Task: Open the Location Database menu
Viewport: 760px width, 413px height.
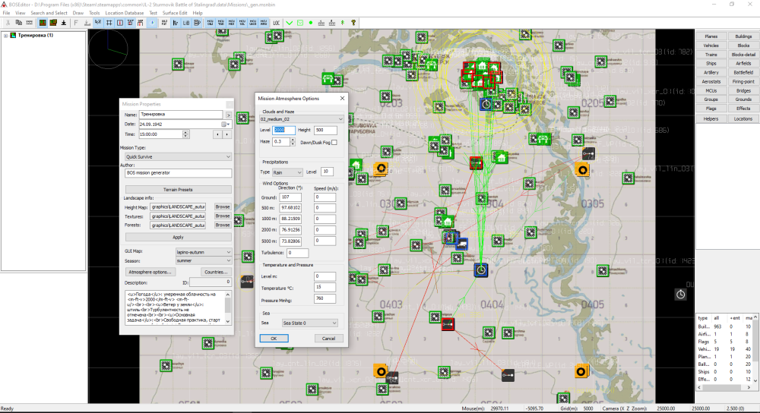Action: (124, 13)
